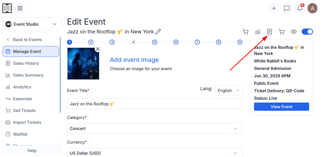Click the plus create icon
Viewport: 323px width, 157px height.
pyautogui.click(x=274, y=8)
